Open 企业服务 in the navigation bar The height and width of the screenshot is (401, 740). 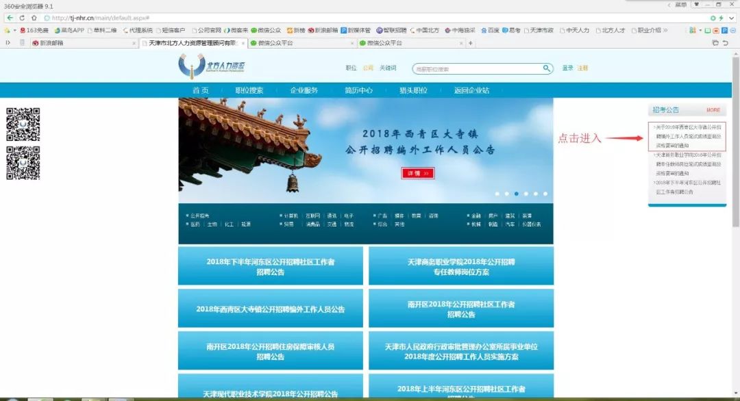pos(304,90)
